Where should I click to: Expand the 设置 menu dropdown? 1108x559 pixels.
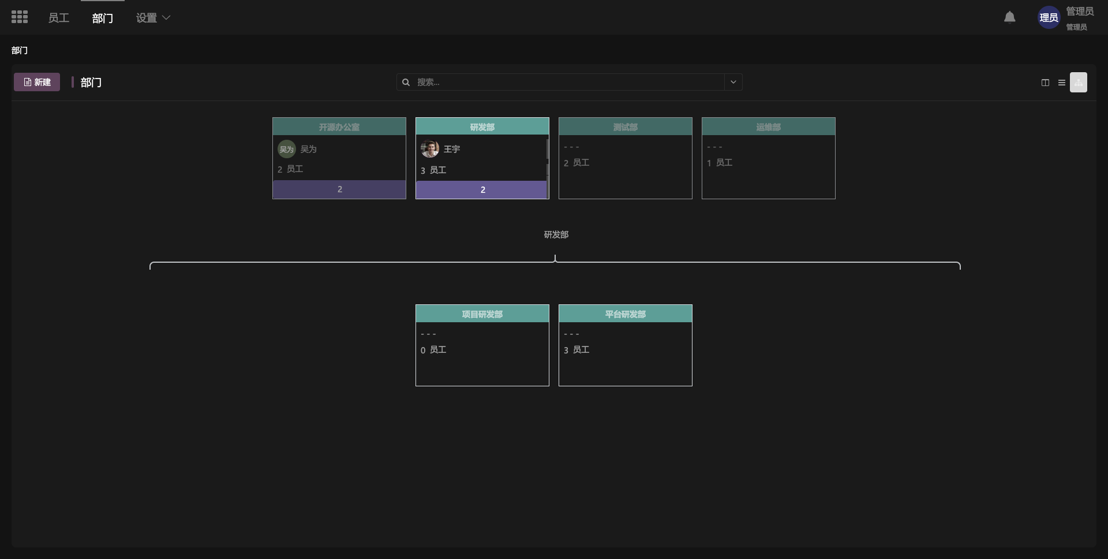(x=153, y=18)
